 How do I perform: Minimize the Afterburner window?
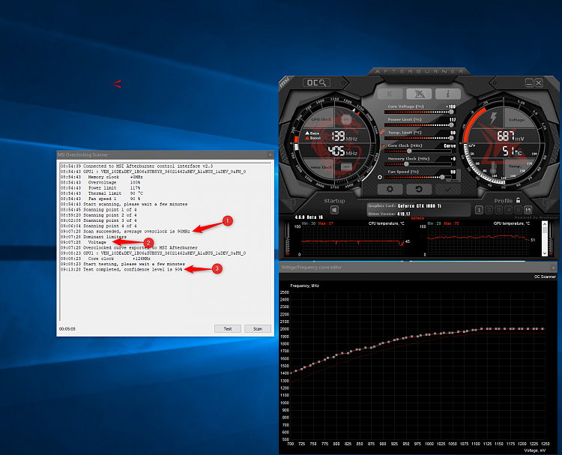(x=529, y=82)
